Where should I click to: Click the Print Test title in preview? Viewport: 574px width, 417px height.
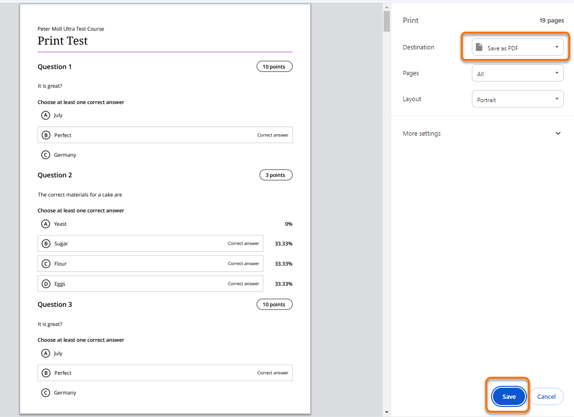click(63, 41)
